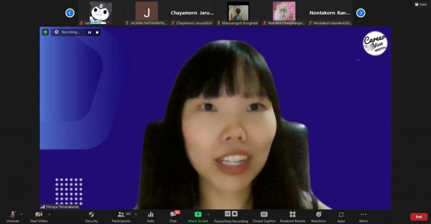Select Wannisa's dog video thumbnail

coord(284,11)
